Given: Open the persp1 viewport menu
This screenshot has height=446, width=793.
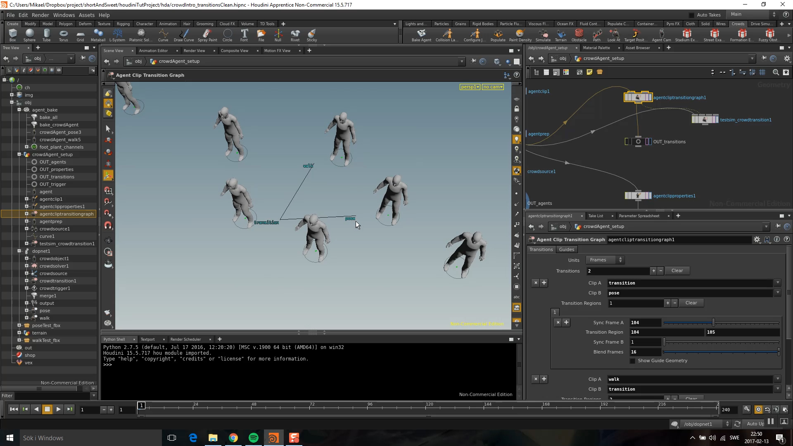Looking at the screenshot, I should click(x=470, y=87).
